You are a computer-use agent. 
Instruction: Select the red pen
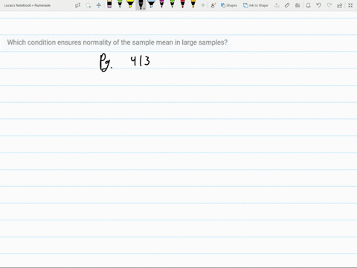coord(183,4)
